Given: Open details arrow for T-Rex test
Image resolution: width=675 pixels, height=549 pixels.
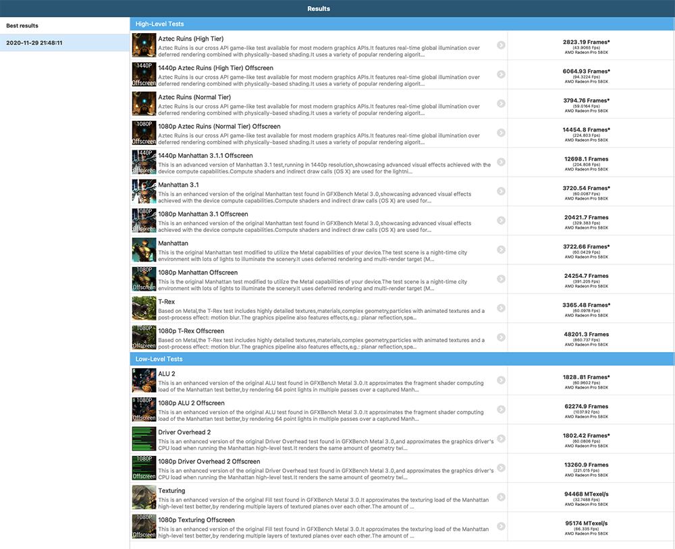Looking at the screenshot, I should pyautogui.click(x=501, y=308).
